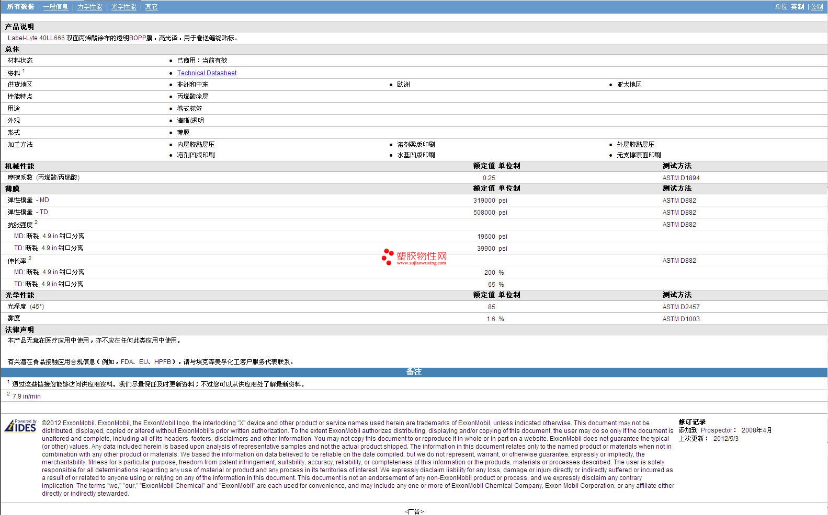This screenshot has height=515, width=828.
Task: Click the 修订记录 heading in the footer
Action: pyautogui.click(x=692, y=422)
